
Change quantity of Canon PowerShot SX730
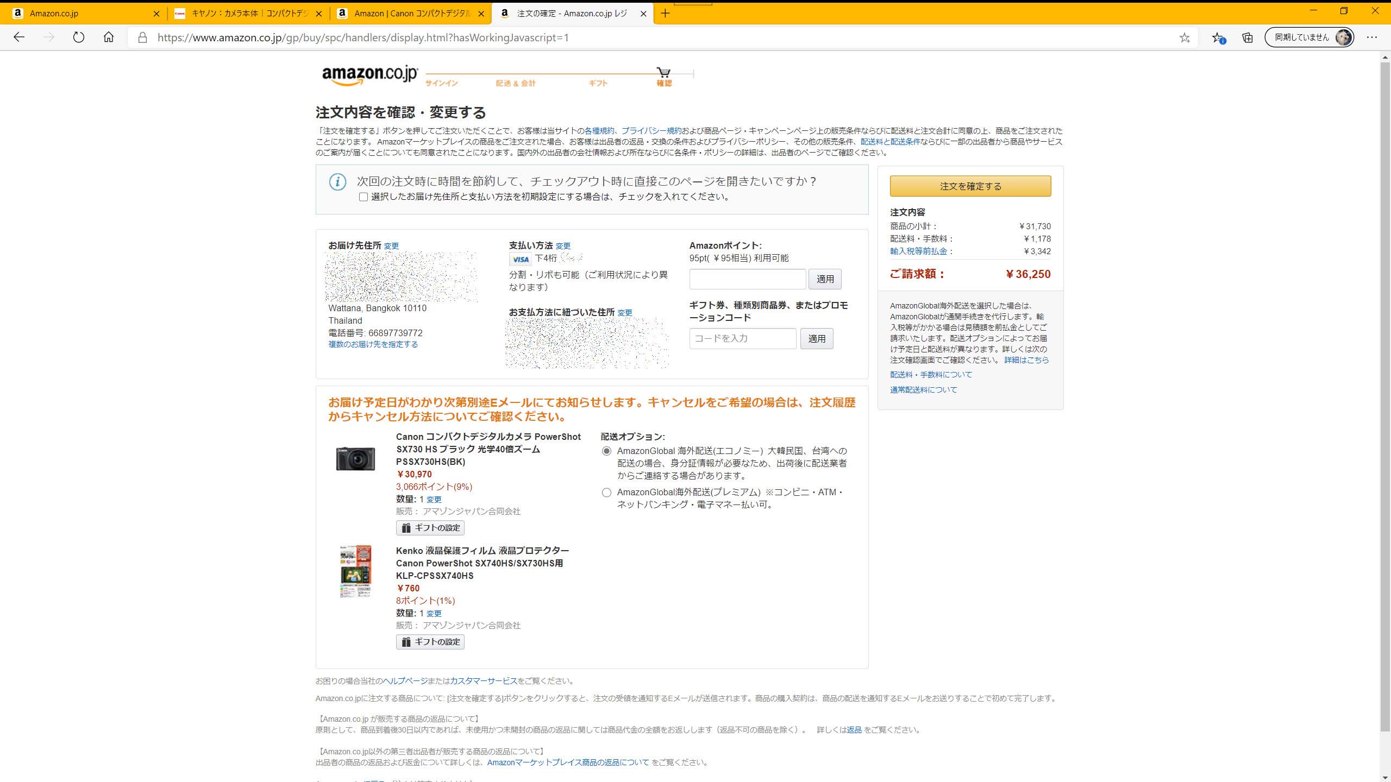click(x=434, y=500)
